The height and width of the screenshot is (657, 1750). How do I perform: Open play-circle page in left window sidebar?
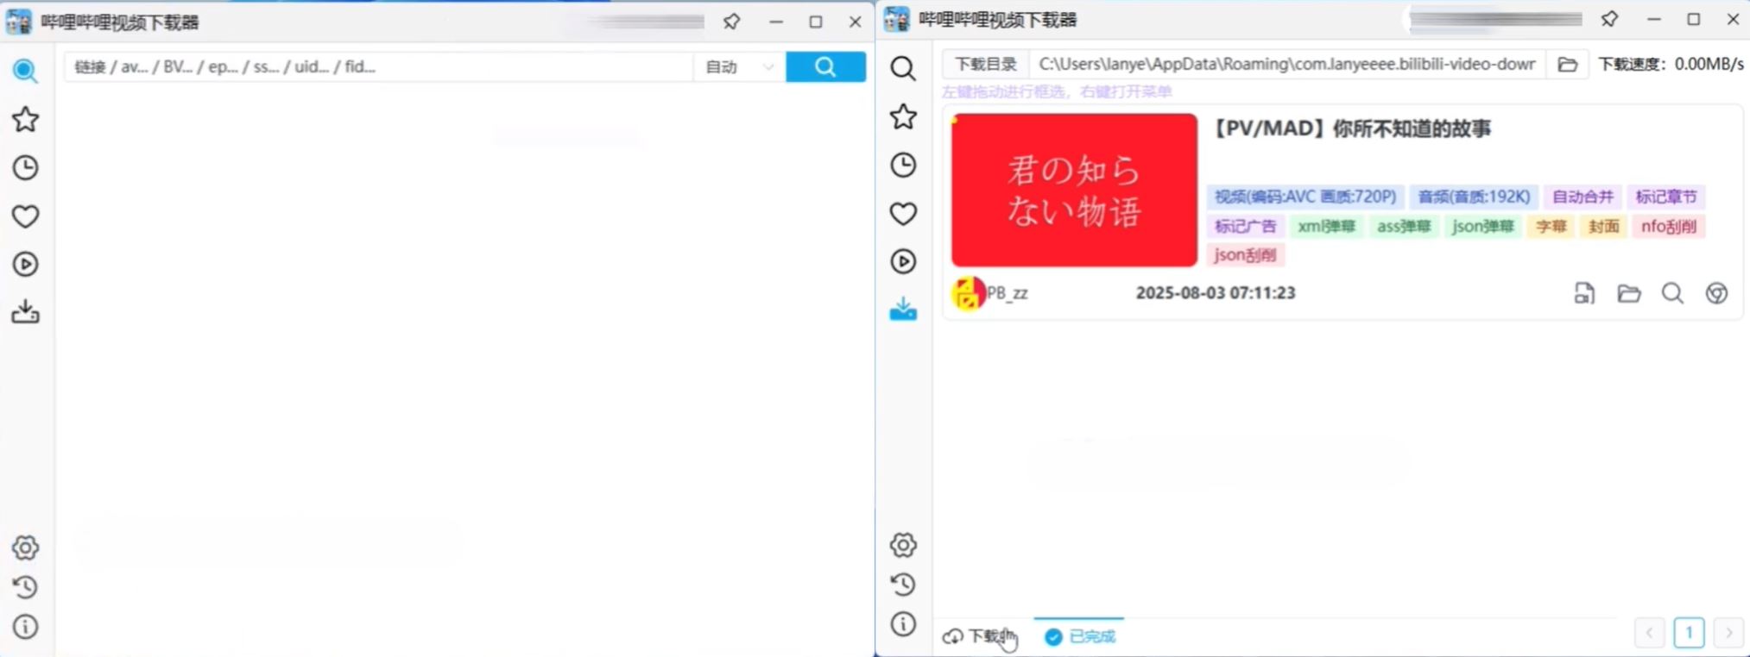pyautogui.click(x=25, y=264)
